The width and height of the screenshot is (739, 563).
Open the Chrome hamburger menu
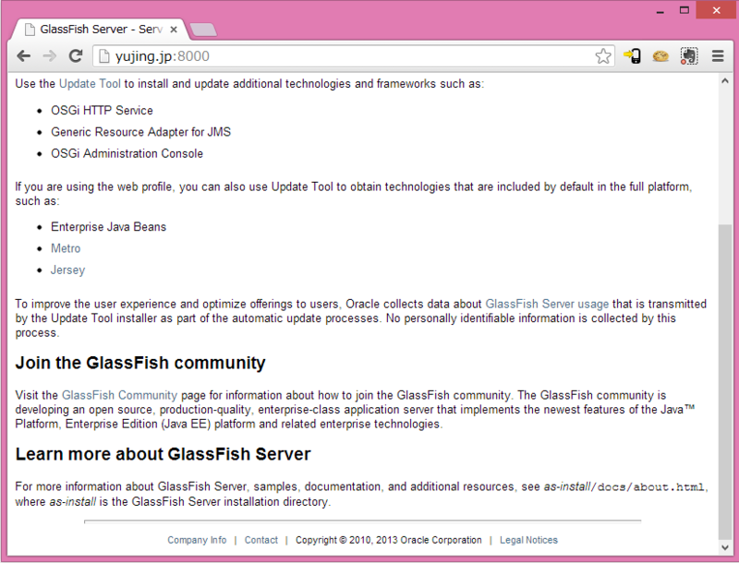[x=718, y=56]
